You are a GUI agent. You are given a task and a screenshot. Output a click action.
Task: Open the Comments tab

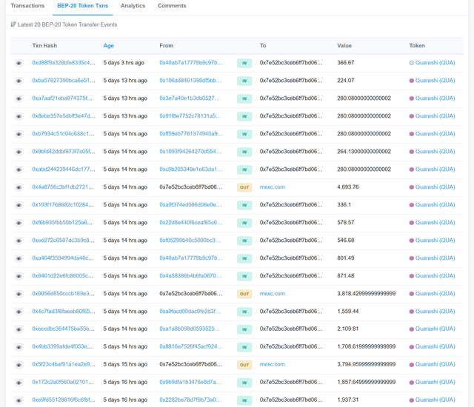(x=172, y=6)
